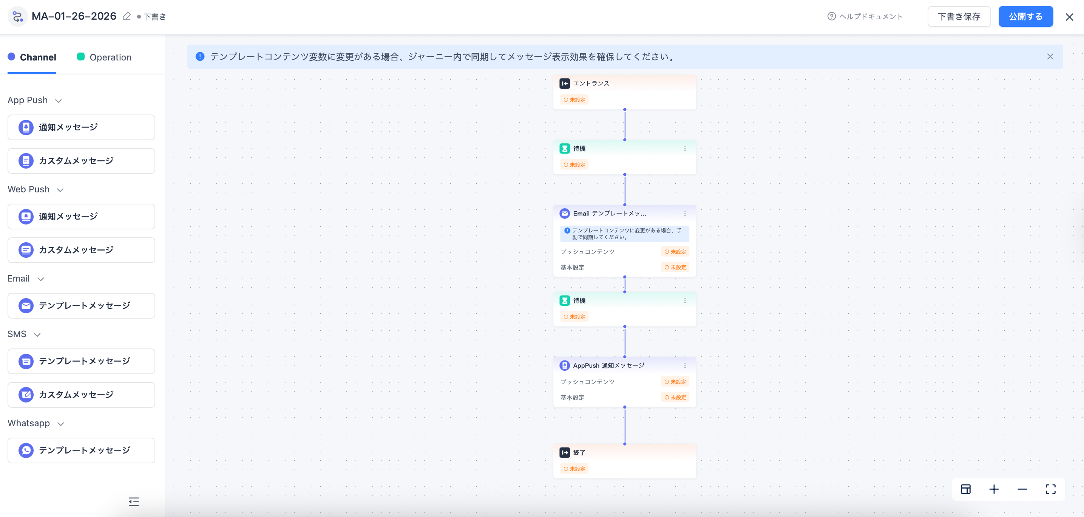The height and width of the screenshot is (517, 1084).
Task: Open the options menu on the Email node
Action: [686, 213]
